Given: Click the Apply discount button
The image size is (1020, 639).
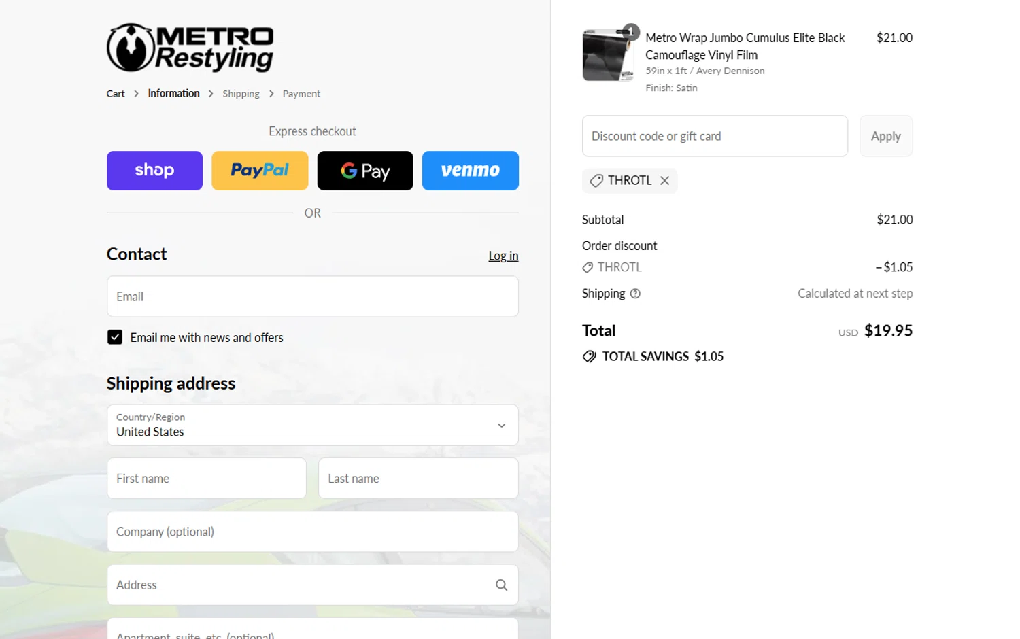Looking at the screenshot, I should coord(886,136).
